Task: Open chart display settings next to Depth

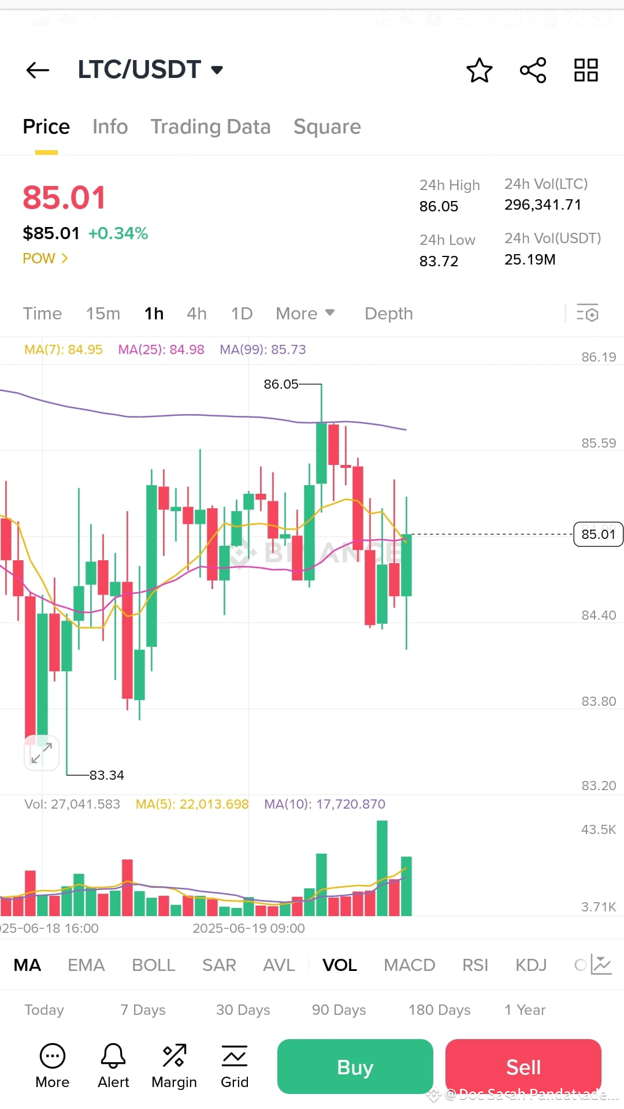Action: tap(587, 313)
